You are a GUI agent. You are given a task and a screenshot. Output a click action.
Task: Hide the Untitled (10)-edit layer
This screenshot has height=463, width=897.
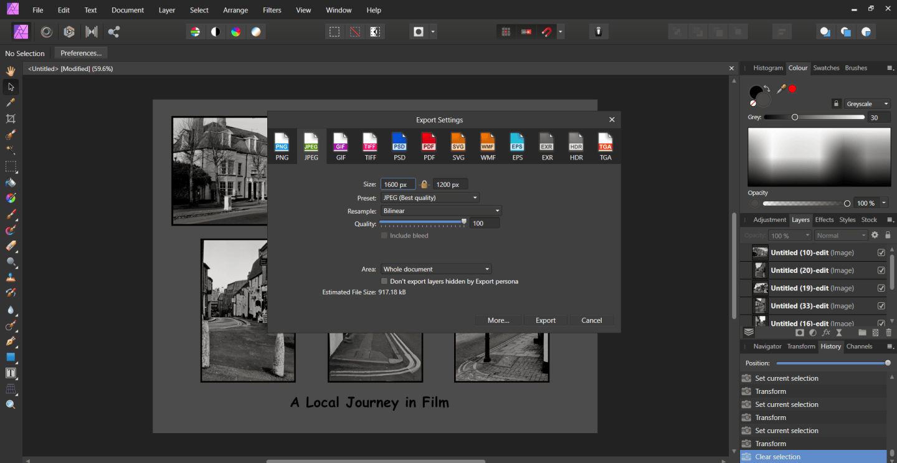(x=881, y=253)
